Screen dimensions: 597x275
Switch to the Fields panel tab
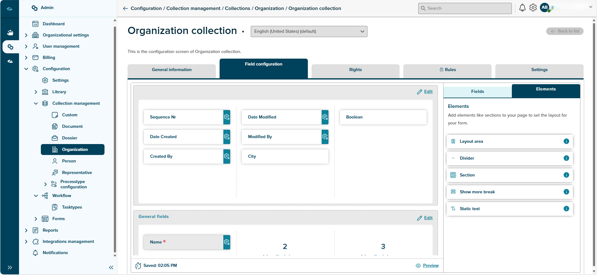coord(477,92)
